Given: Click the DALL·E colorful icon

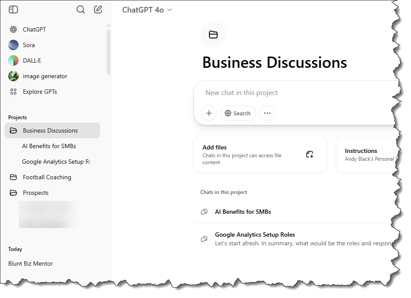Looking at the screenshot, I should [x=13, y=60].
